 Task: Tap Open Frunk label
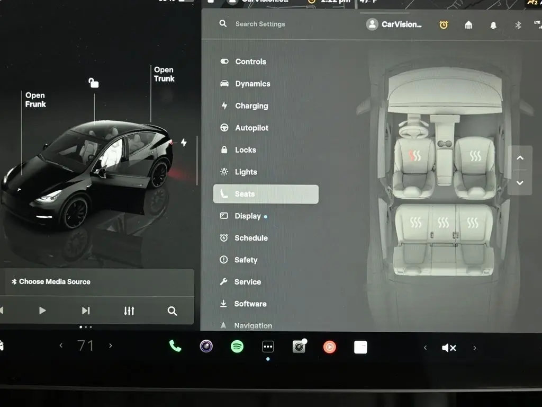click(x=35, y=100)
